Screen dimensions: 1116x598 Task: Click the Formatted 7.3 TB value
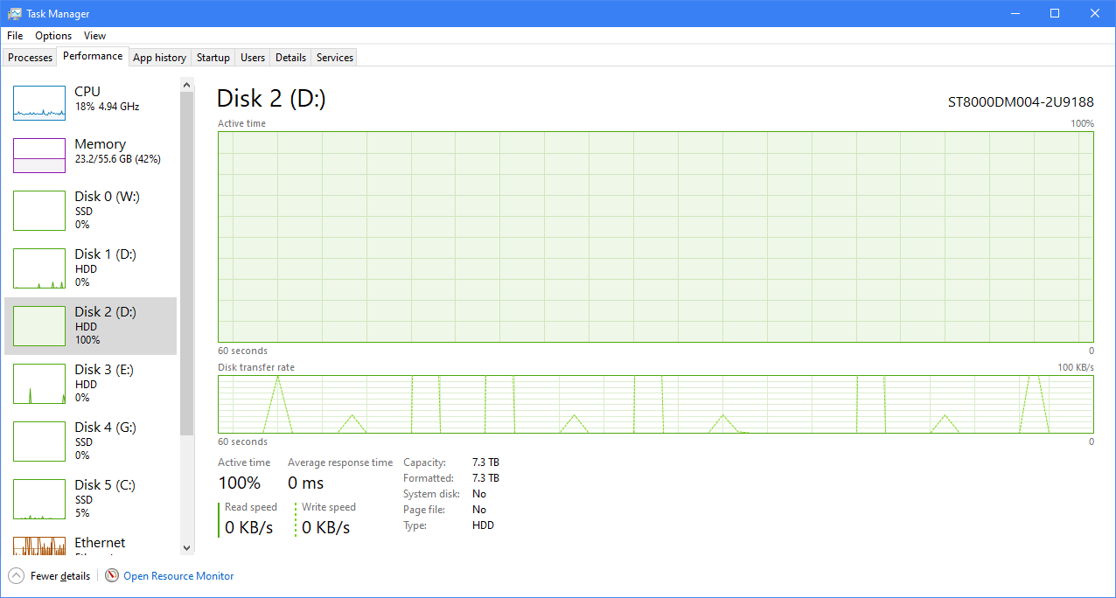[485, 478]
